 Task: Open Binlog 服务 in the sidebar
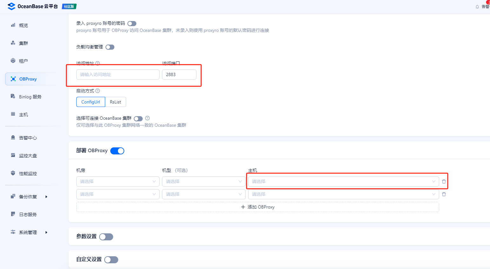tap(31, 97)
